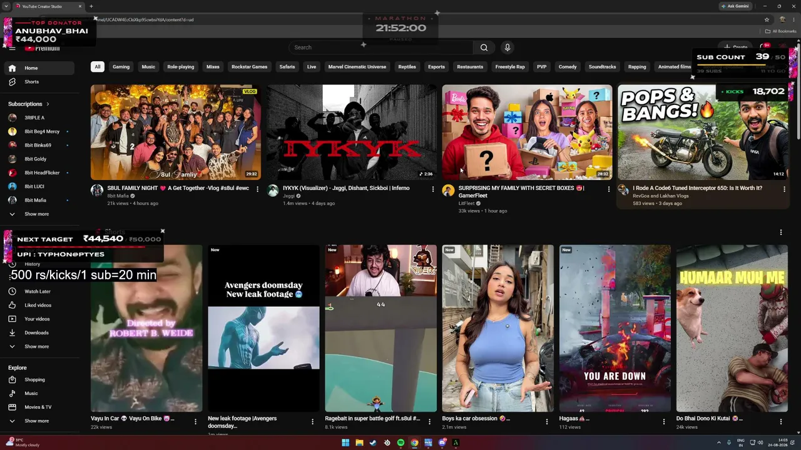Select the All filter chip
The width and height of the screenshot is (801, 450).
pos(97,67)
